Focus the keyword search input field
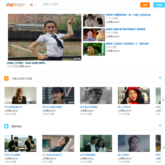This screenshot has height=165, width=165. click(89, 4)
